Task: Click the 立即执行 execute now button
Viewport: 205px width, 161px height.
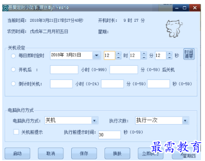Action: pos(151,153)
